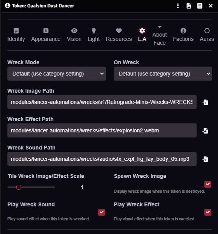Screen dimensions: 218x234
Task: Click the Tile Wreck Image/Effect Scale slider
Action: tap(31, 187)
